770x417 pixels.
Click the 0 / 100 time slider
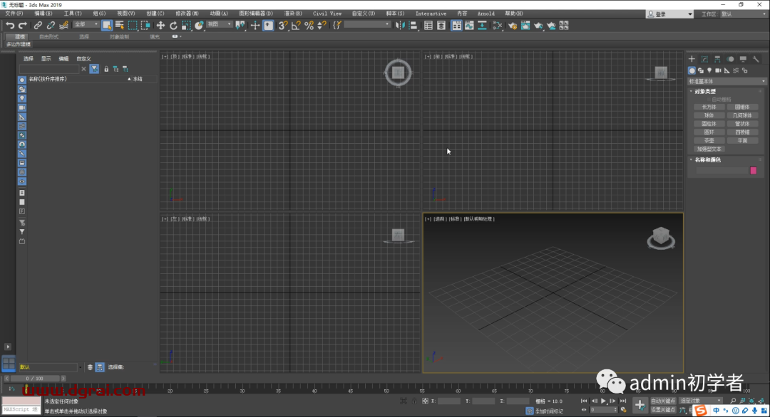click(x=35, y=379)
